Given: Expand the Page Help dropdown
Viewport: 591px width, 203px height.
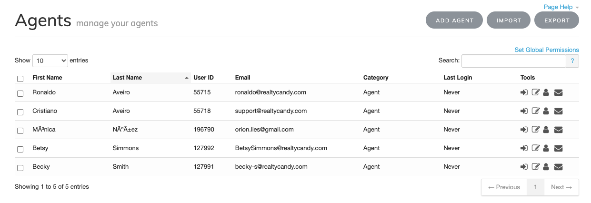Looking at the screenshot, I should 561,7.
